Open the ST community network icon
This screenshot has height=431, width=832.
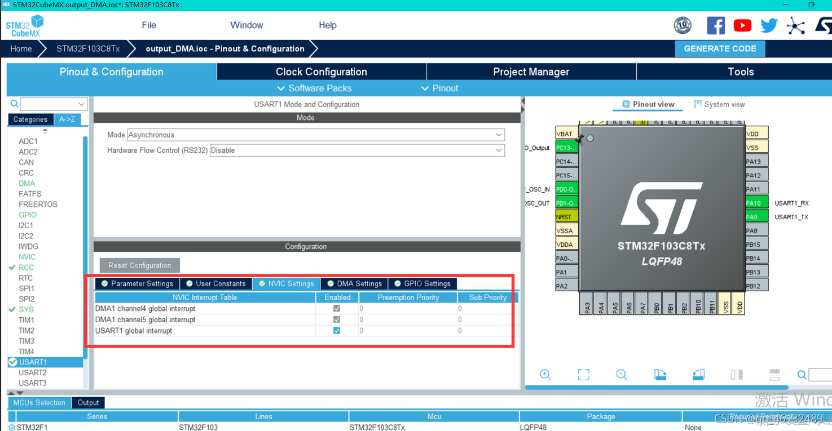click(x=796, y=26)
